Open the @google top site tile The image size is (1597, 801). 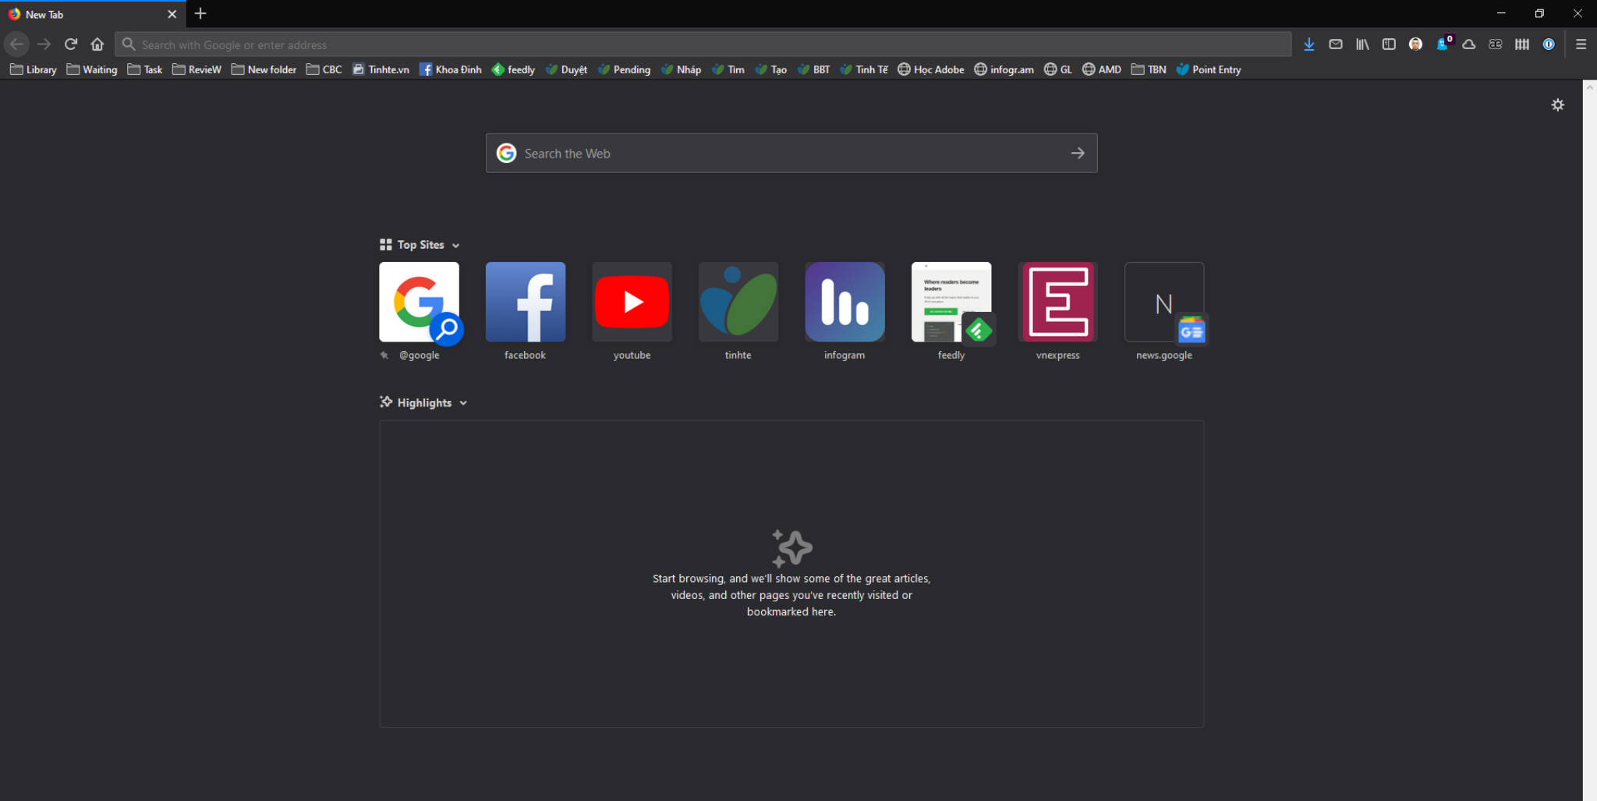[x=420, y=303]
